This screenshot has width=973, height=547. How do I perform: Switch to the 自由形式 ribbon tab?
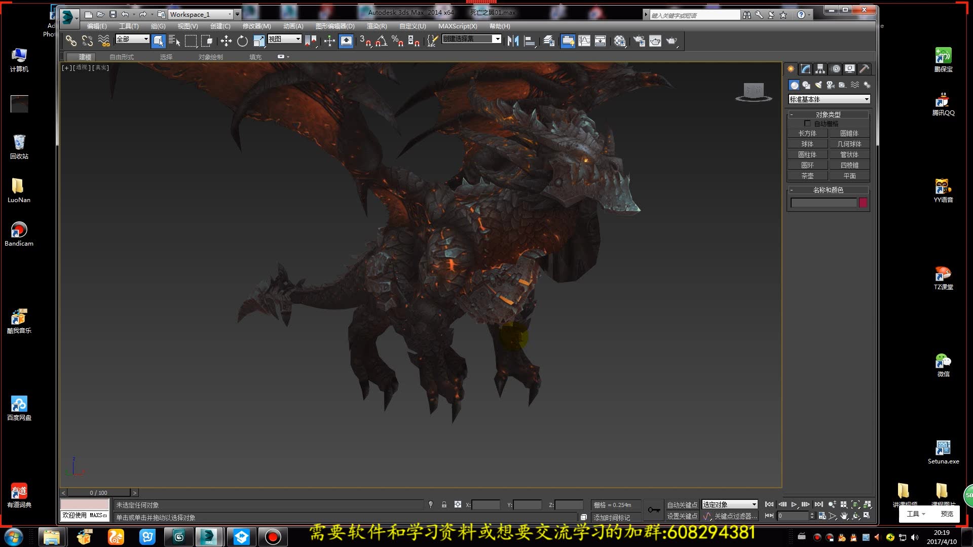coord(122,57)
